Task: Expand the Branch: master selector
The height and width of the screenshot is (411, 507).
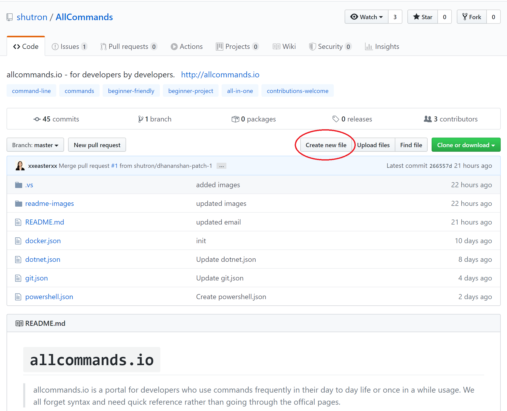Action: [x=35, y=145]
